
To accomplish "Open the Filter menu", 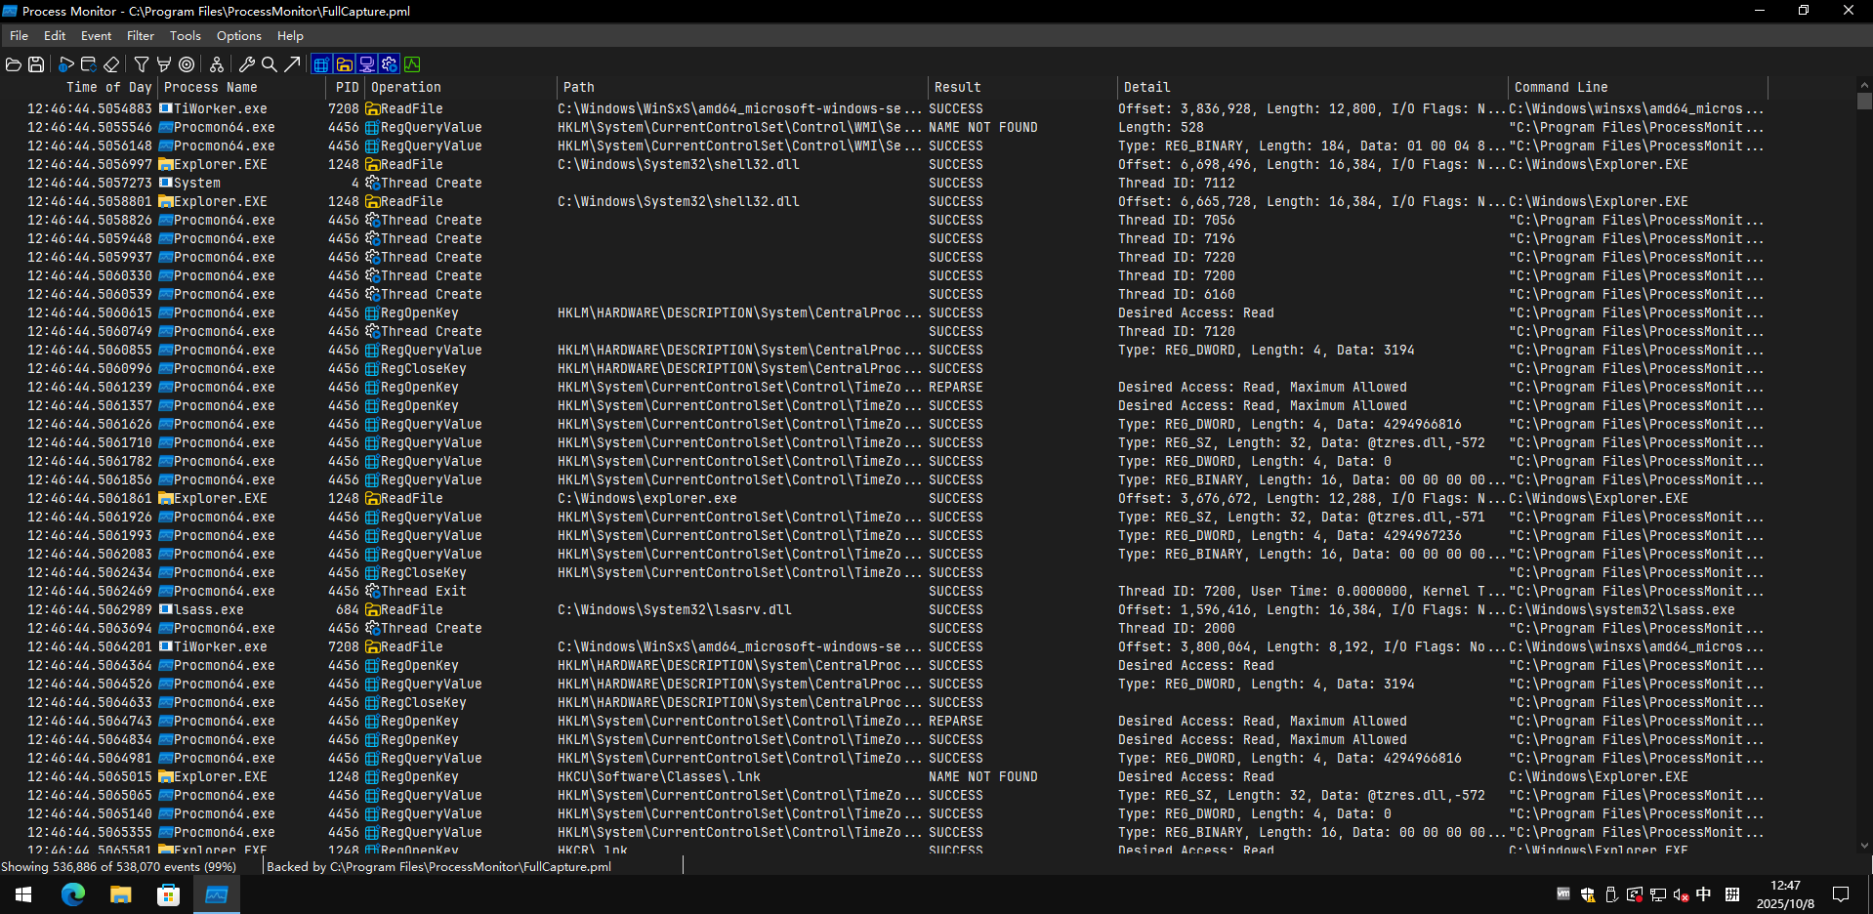I will coord(140,36).
